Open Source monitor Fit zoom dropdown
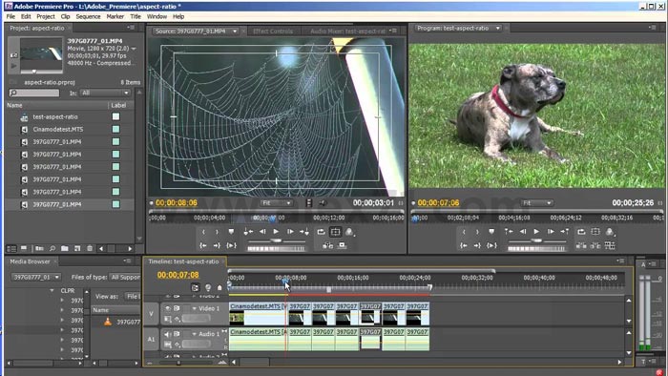Screen dimensions: 668x376 [276, 203]
